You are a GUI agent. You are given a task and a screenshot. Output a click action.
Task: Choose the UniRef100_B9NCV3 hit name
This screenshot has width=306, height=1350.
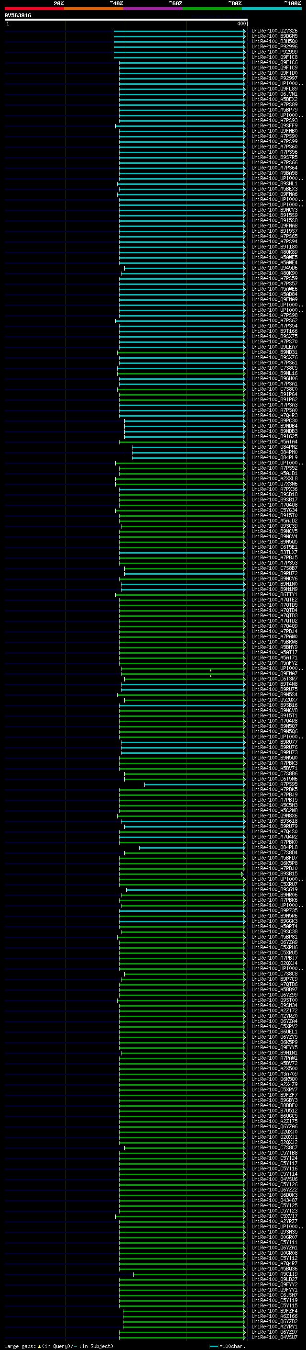pos(274,210)
